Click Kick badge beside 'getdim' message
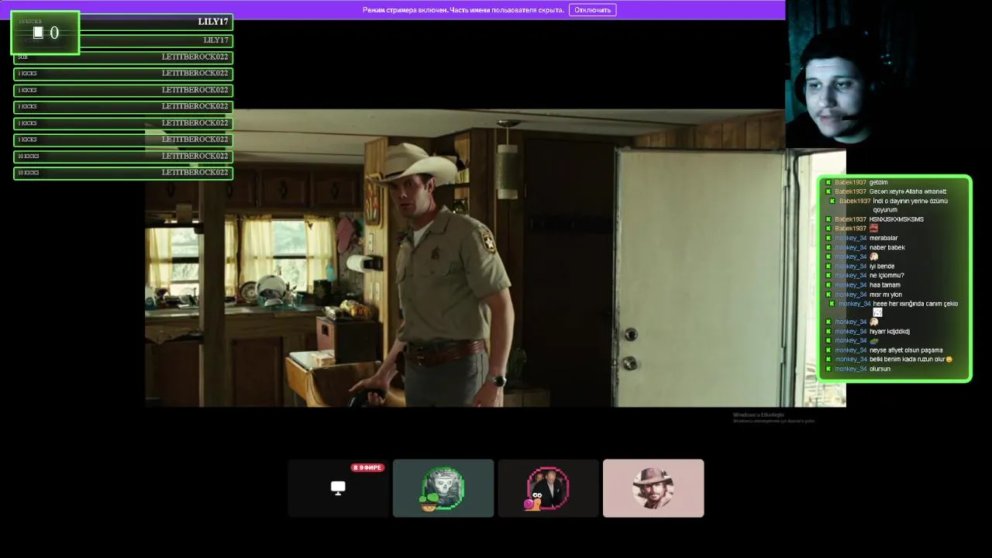Image resolution: width=992 pixels, height=558 pixels. click(x=828, y=182)
